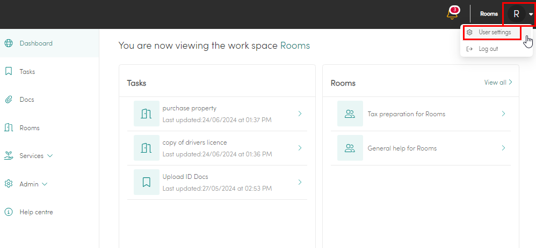Click the Tax preparation people icon
The width and height of the screenshot is (536, 248).
tap(350, 114)
